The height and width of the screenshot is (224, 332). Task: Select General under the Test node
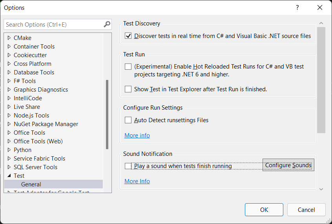pos(31,184)
